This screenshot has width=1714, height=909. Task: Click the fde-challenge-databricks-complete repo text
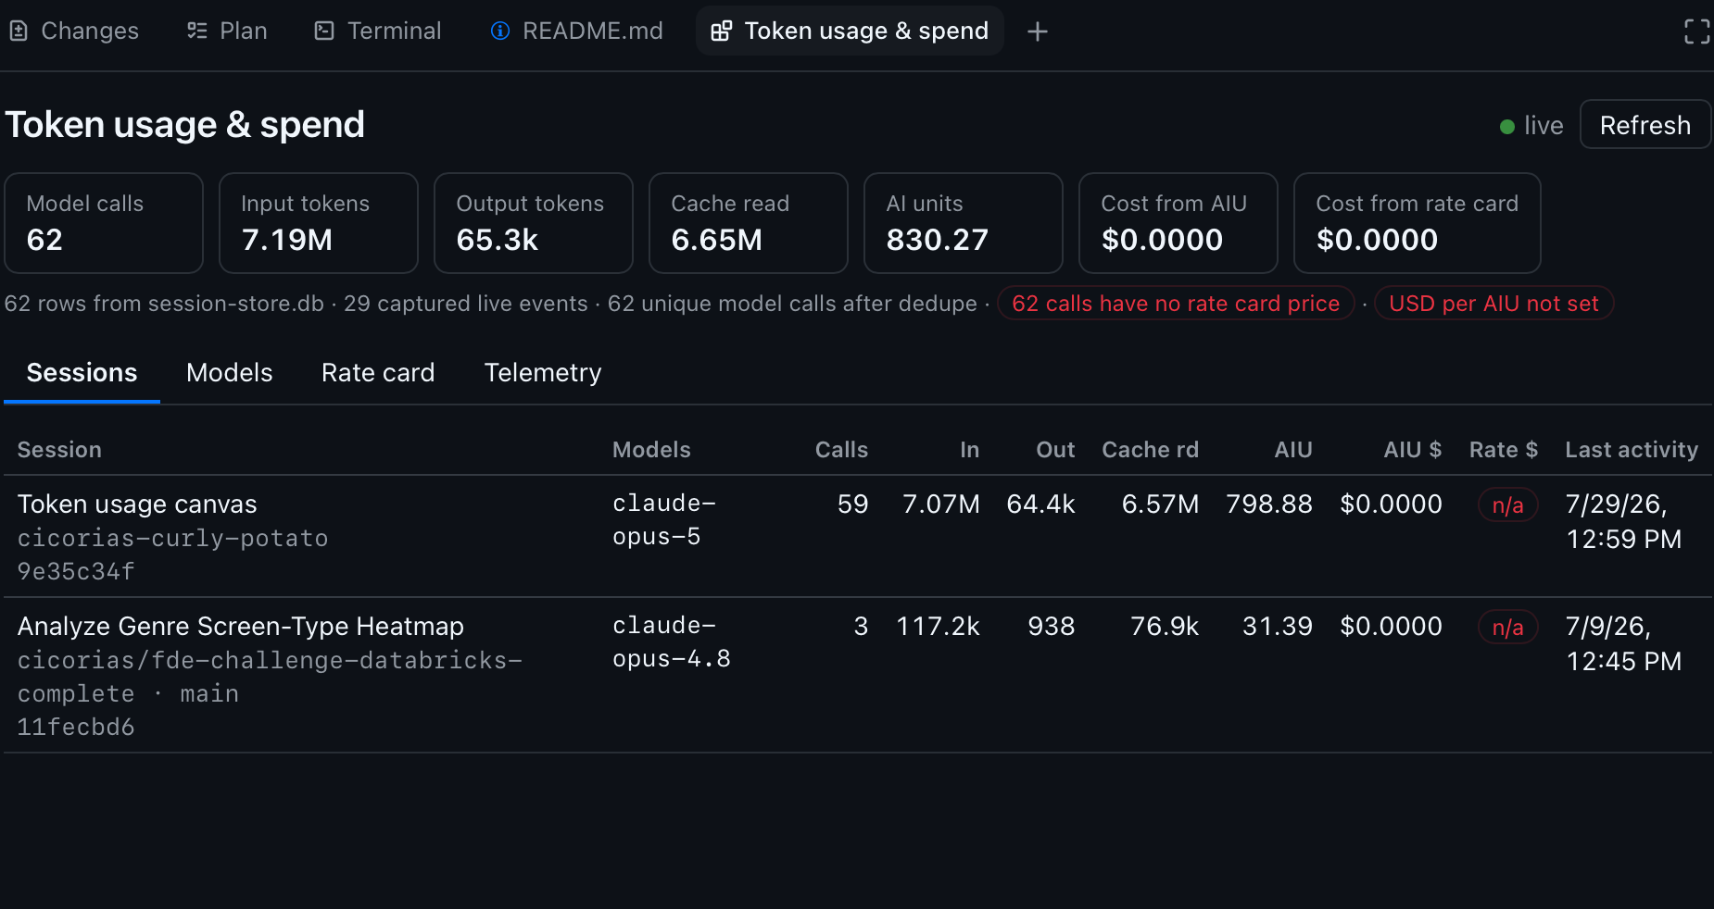pos(270,678)
